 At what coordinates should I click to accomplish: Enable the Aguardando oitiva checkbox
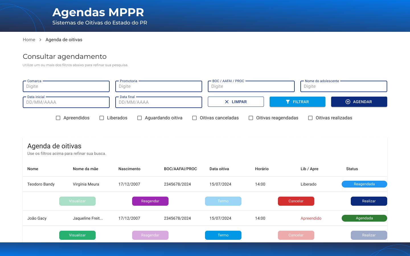click(140, 118)
